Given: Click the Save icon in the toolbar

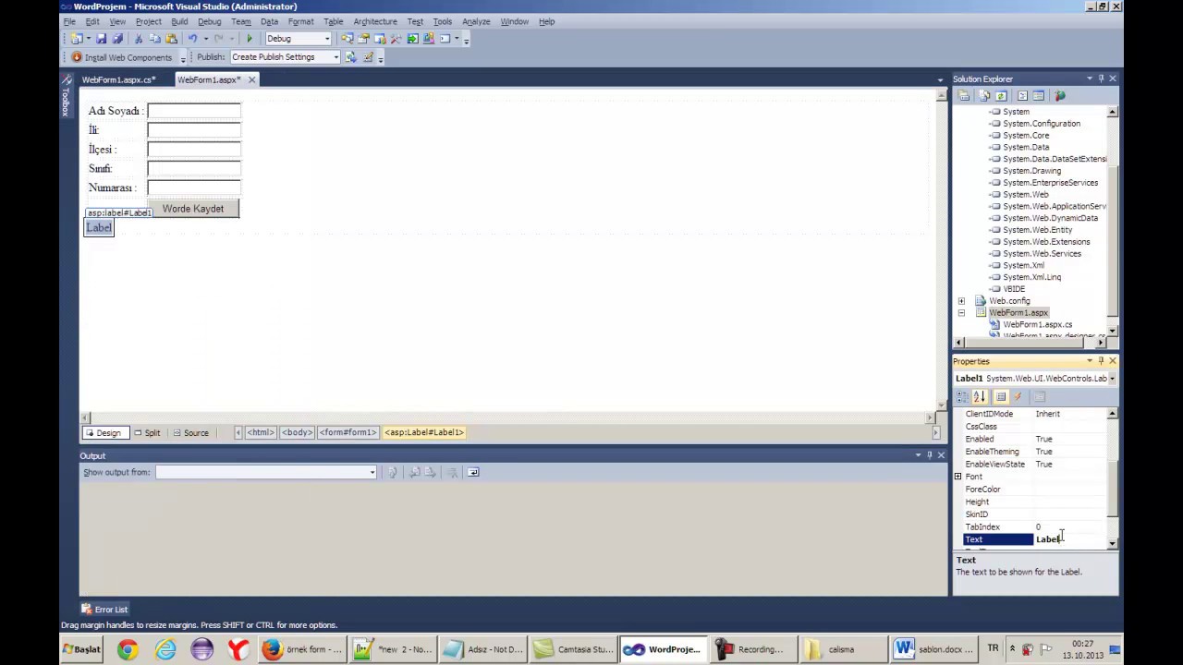Looking at the screenshot, I should pos(102,39).
